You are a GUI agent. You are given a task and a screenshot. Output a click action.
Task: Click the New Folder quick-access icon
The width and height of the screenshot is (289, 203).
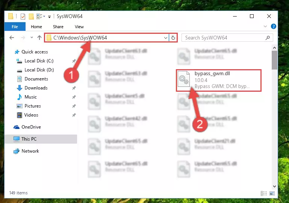point(31,17)
